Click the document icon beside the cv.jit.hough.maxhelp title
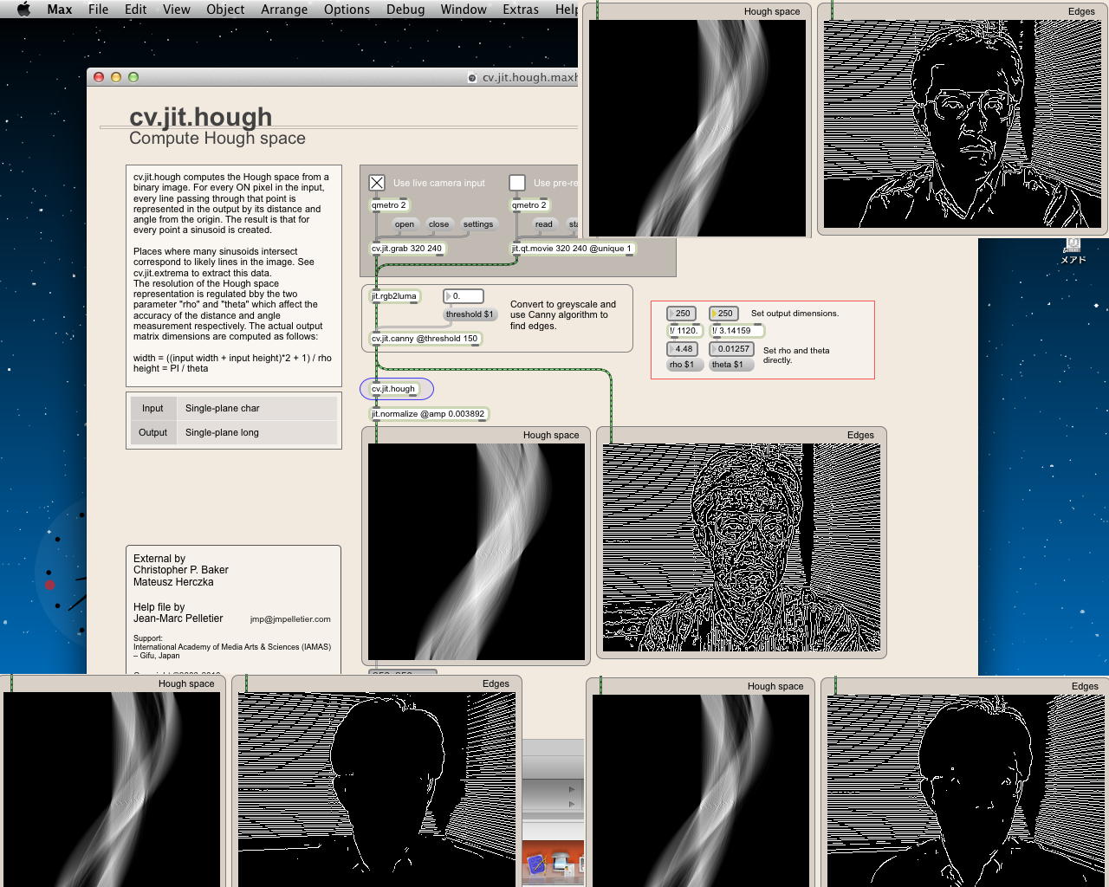Screen dimensions: 1109x887 (472, 78)
